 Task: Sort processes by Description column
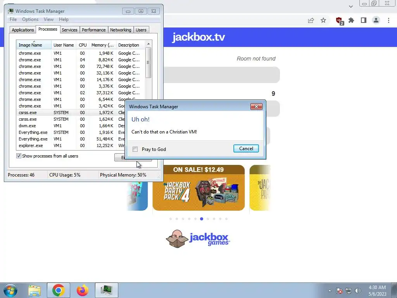130,45
